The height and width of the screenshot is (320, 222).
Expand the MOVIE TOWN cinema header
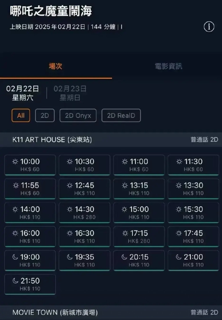click(x=111, y=312)
